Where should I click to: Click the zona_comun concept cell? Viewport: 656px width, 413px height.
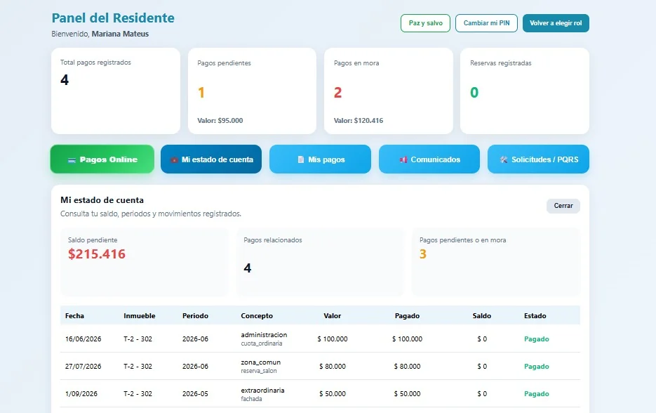pos(260,366)
